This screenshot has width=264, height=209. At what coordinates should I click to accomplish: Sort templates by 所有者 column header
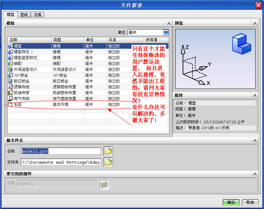click(156, 40)
